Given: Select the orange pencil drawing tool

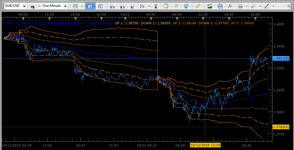Looking at the screenshot, I should 267,6.
